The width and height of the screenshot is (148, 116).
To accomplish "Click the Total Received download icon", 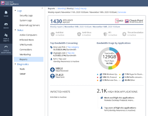I will [x=52, y=70].
